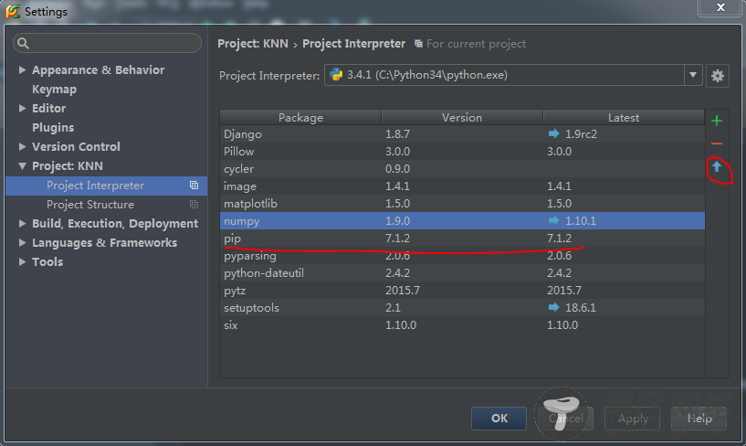Open the Keymap settings page

point(54,90)
